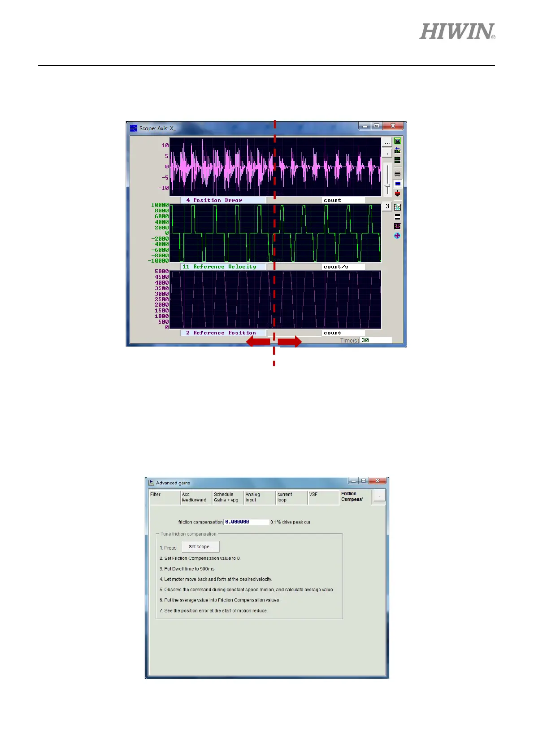Maximize the Scope: Axis: X_ window
Image resolution: width=534 pixels, height=756 pixels.
377,126
